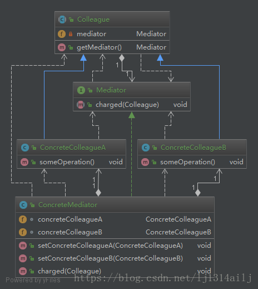Image resolution: width=258 pixels, height=289 pixels.
Task: Click the method icon in ConcreteColleagueB someOperation() row
Action: [x=145, y=162]
